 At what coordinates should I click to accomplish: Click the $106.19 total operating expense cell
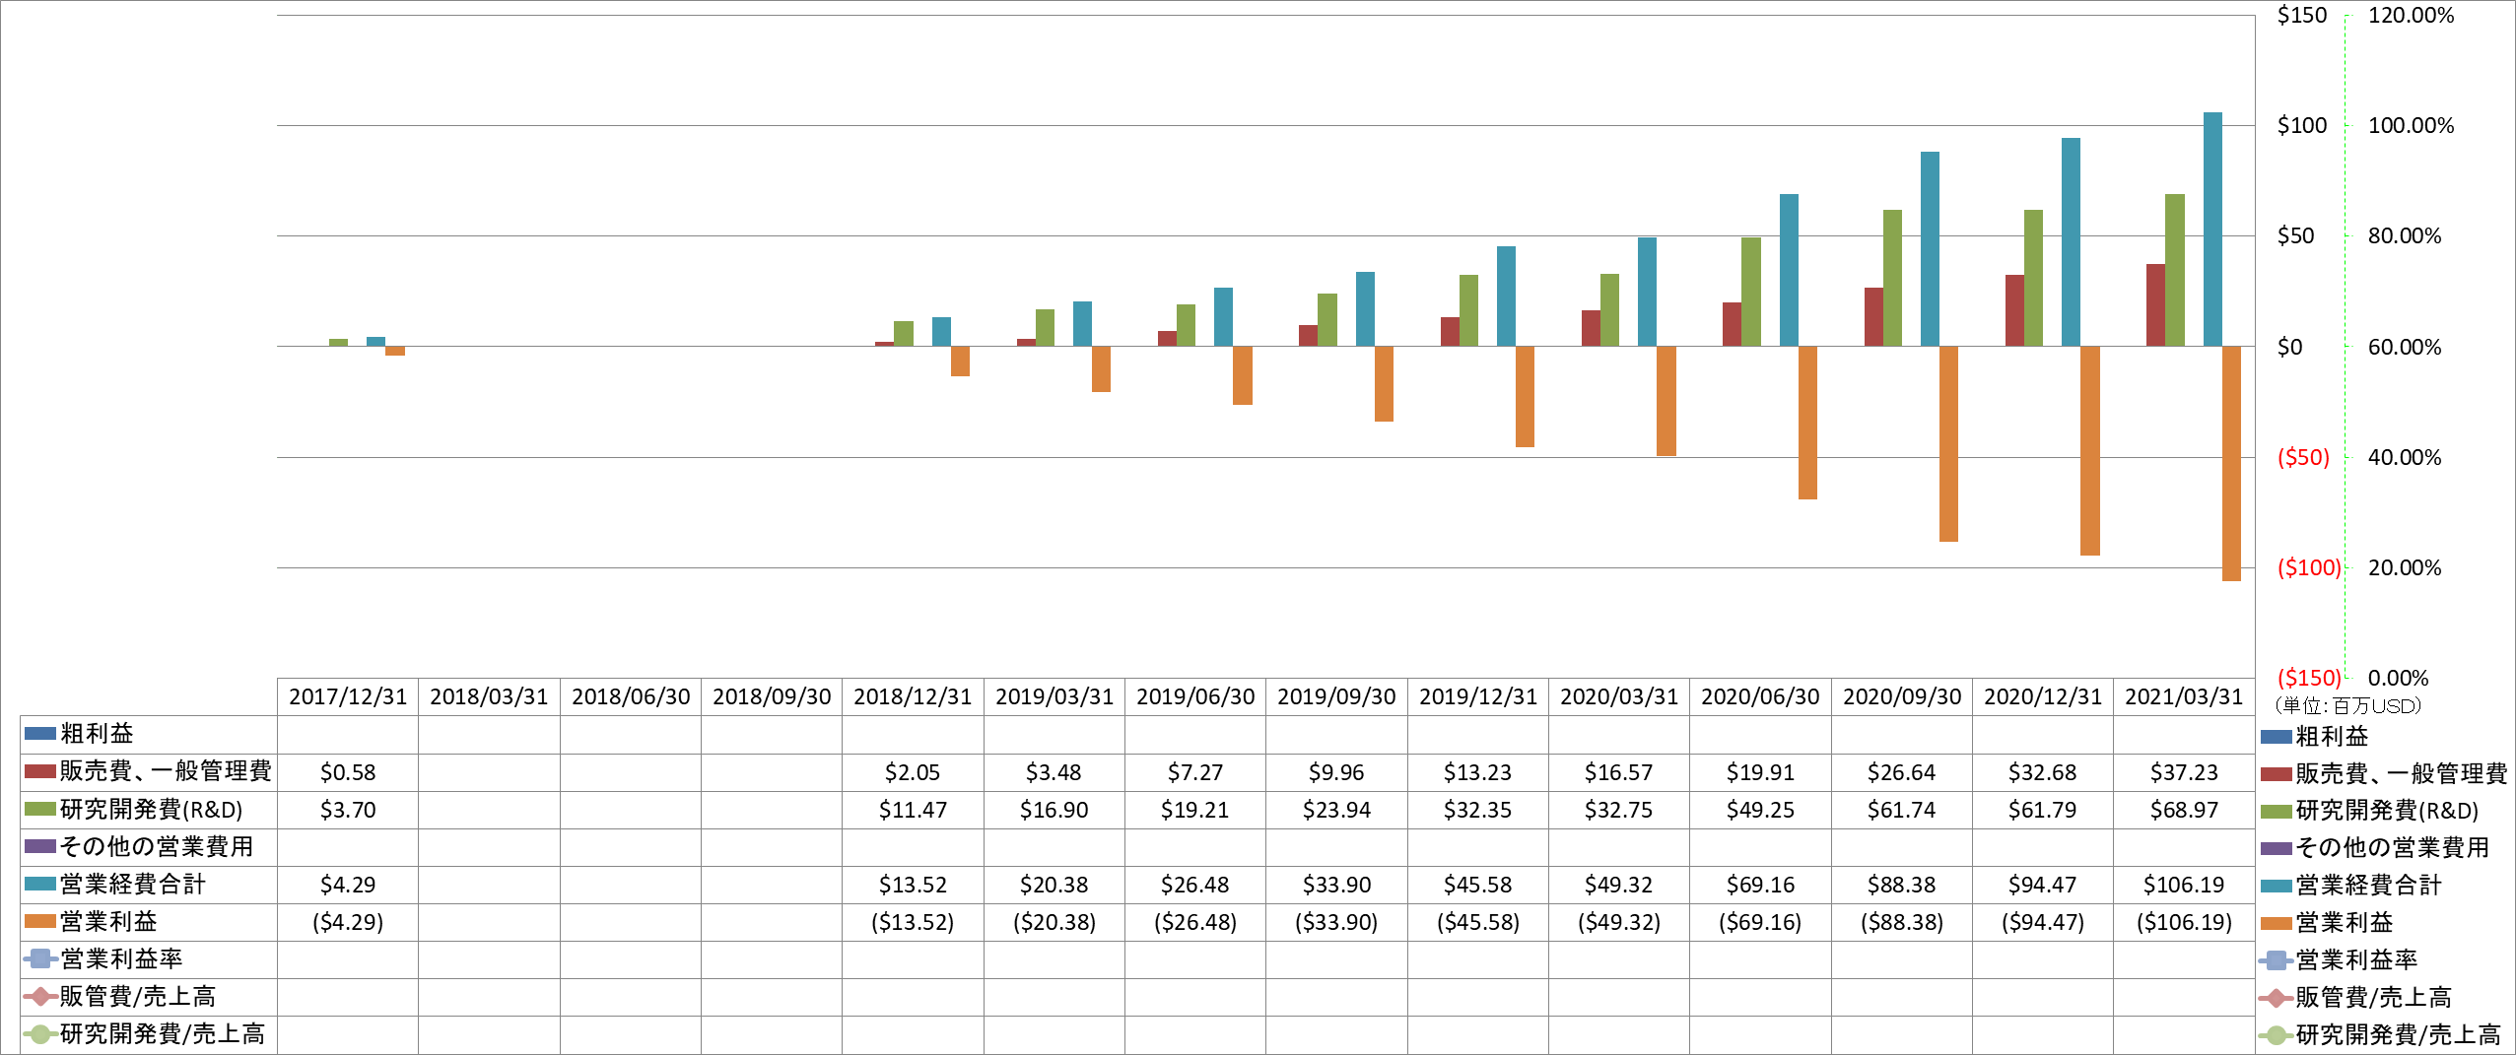[2184, 885]
